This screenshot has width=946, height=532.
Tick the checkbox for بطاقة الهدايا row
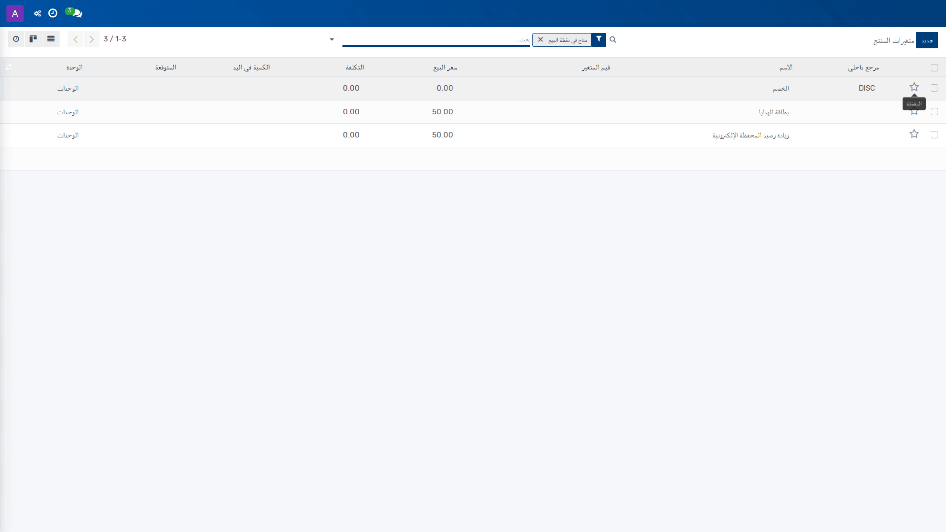[x=934, y=112]
